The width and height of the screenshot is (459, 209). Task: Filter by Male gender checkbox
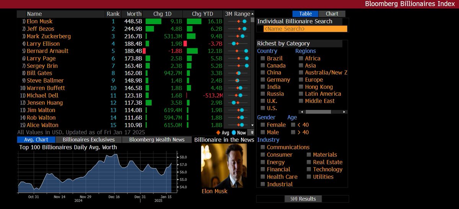click(263, 132)
